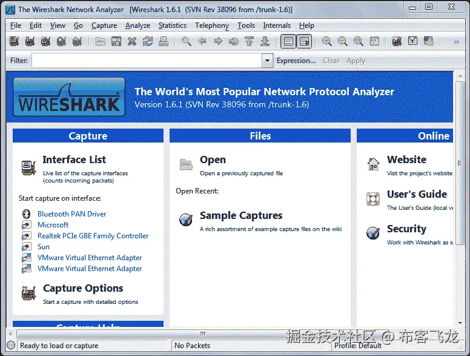Go to specific packet toolbar icon
Viewport: 470px width, 356px height.
click(x=234, y=41)
